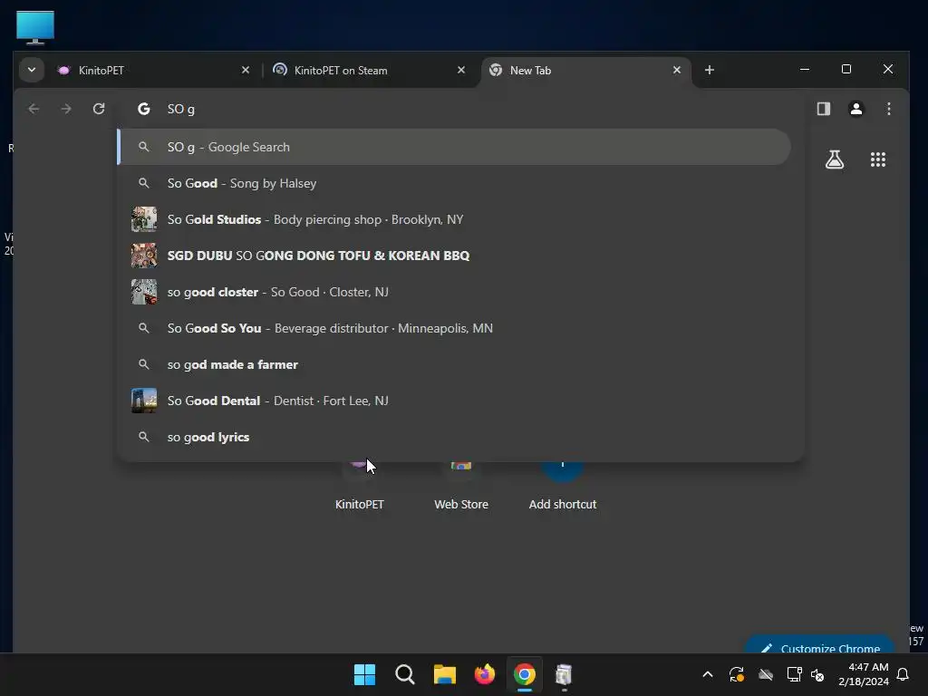The image size is (928, 696).
Task: Click magnifier icon of Halsey suggestion
Action: 144,183
